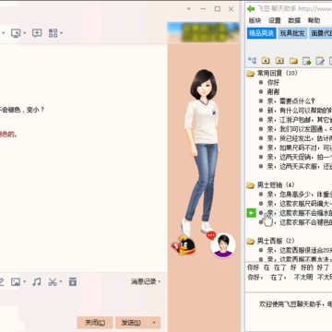332x332 pixels.
Task: Open the 数据 menu
Action: click(294, 20)
